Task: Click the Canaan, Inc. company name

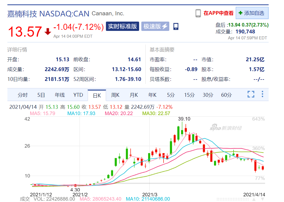Action: 108,13
